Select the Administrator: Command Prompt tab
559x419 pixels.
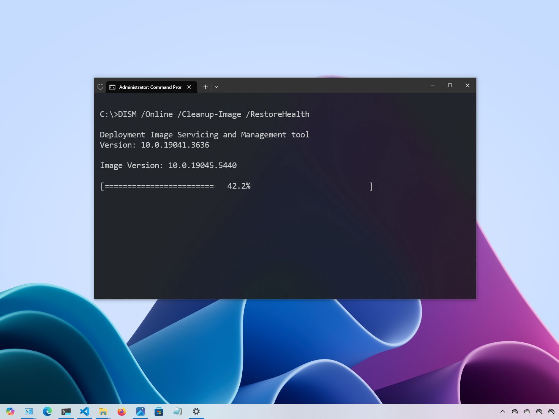click(x=148, y=87)
